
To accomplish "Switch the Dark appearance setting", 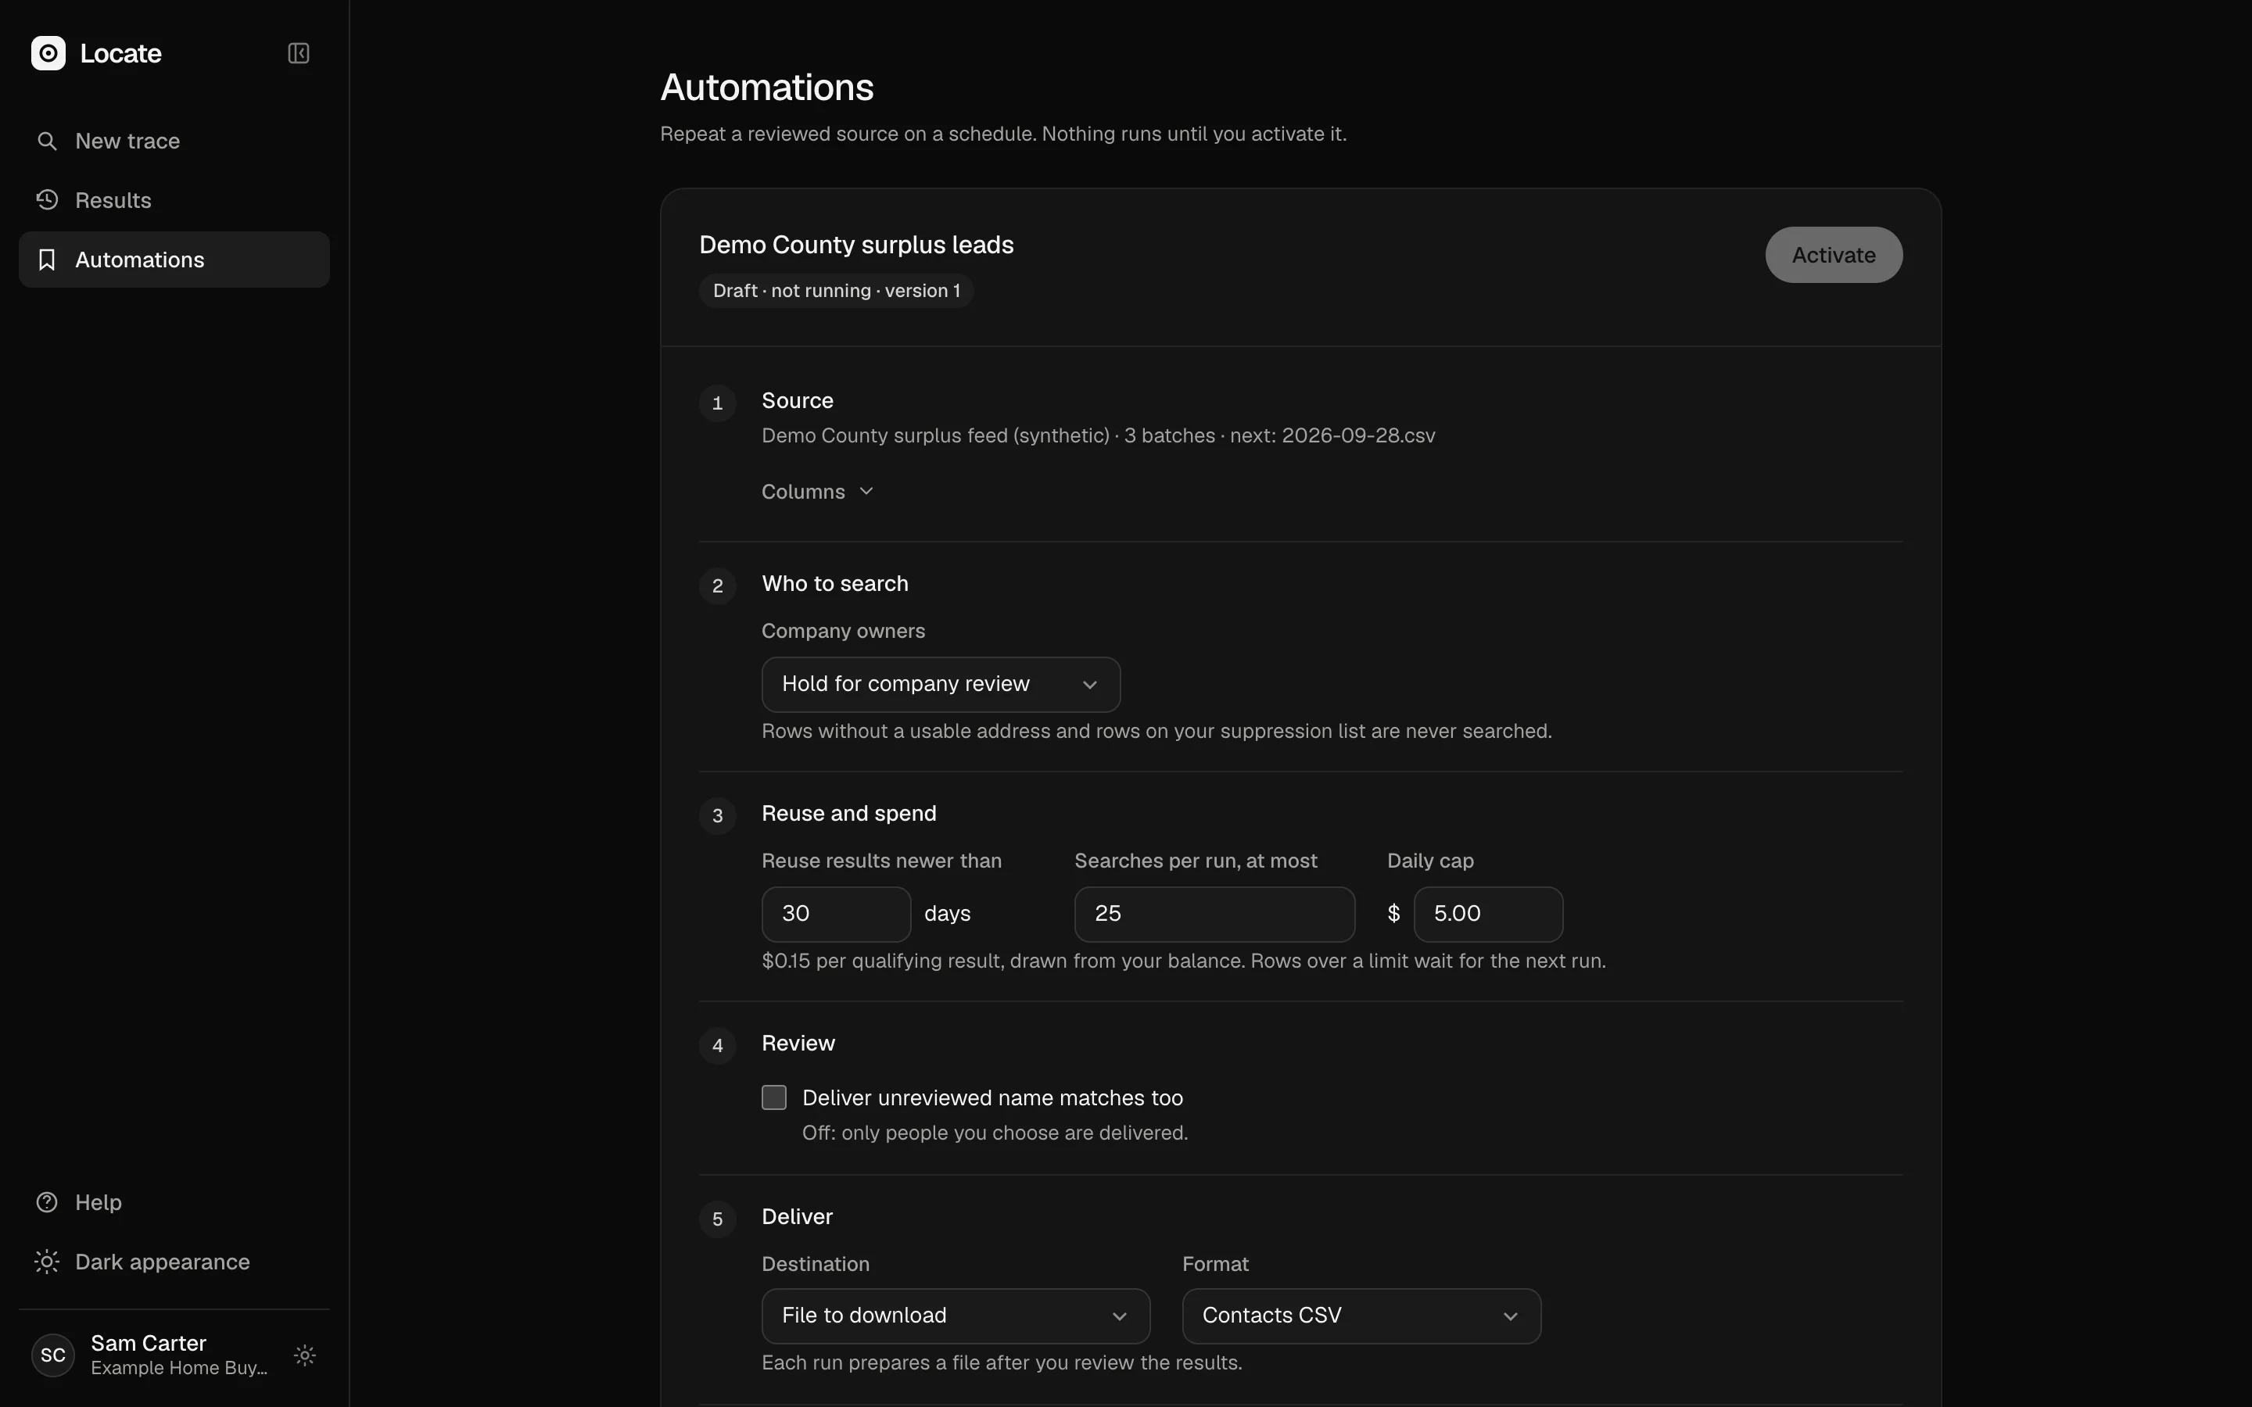I will pyautogui.click(x=174, y=1262).
